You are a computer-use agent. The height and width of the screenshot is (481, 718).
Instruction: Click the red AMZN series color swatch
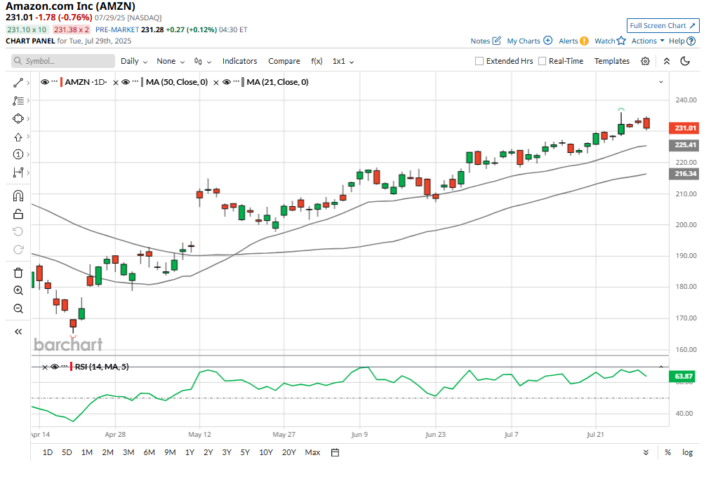(x=61, y=82)
